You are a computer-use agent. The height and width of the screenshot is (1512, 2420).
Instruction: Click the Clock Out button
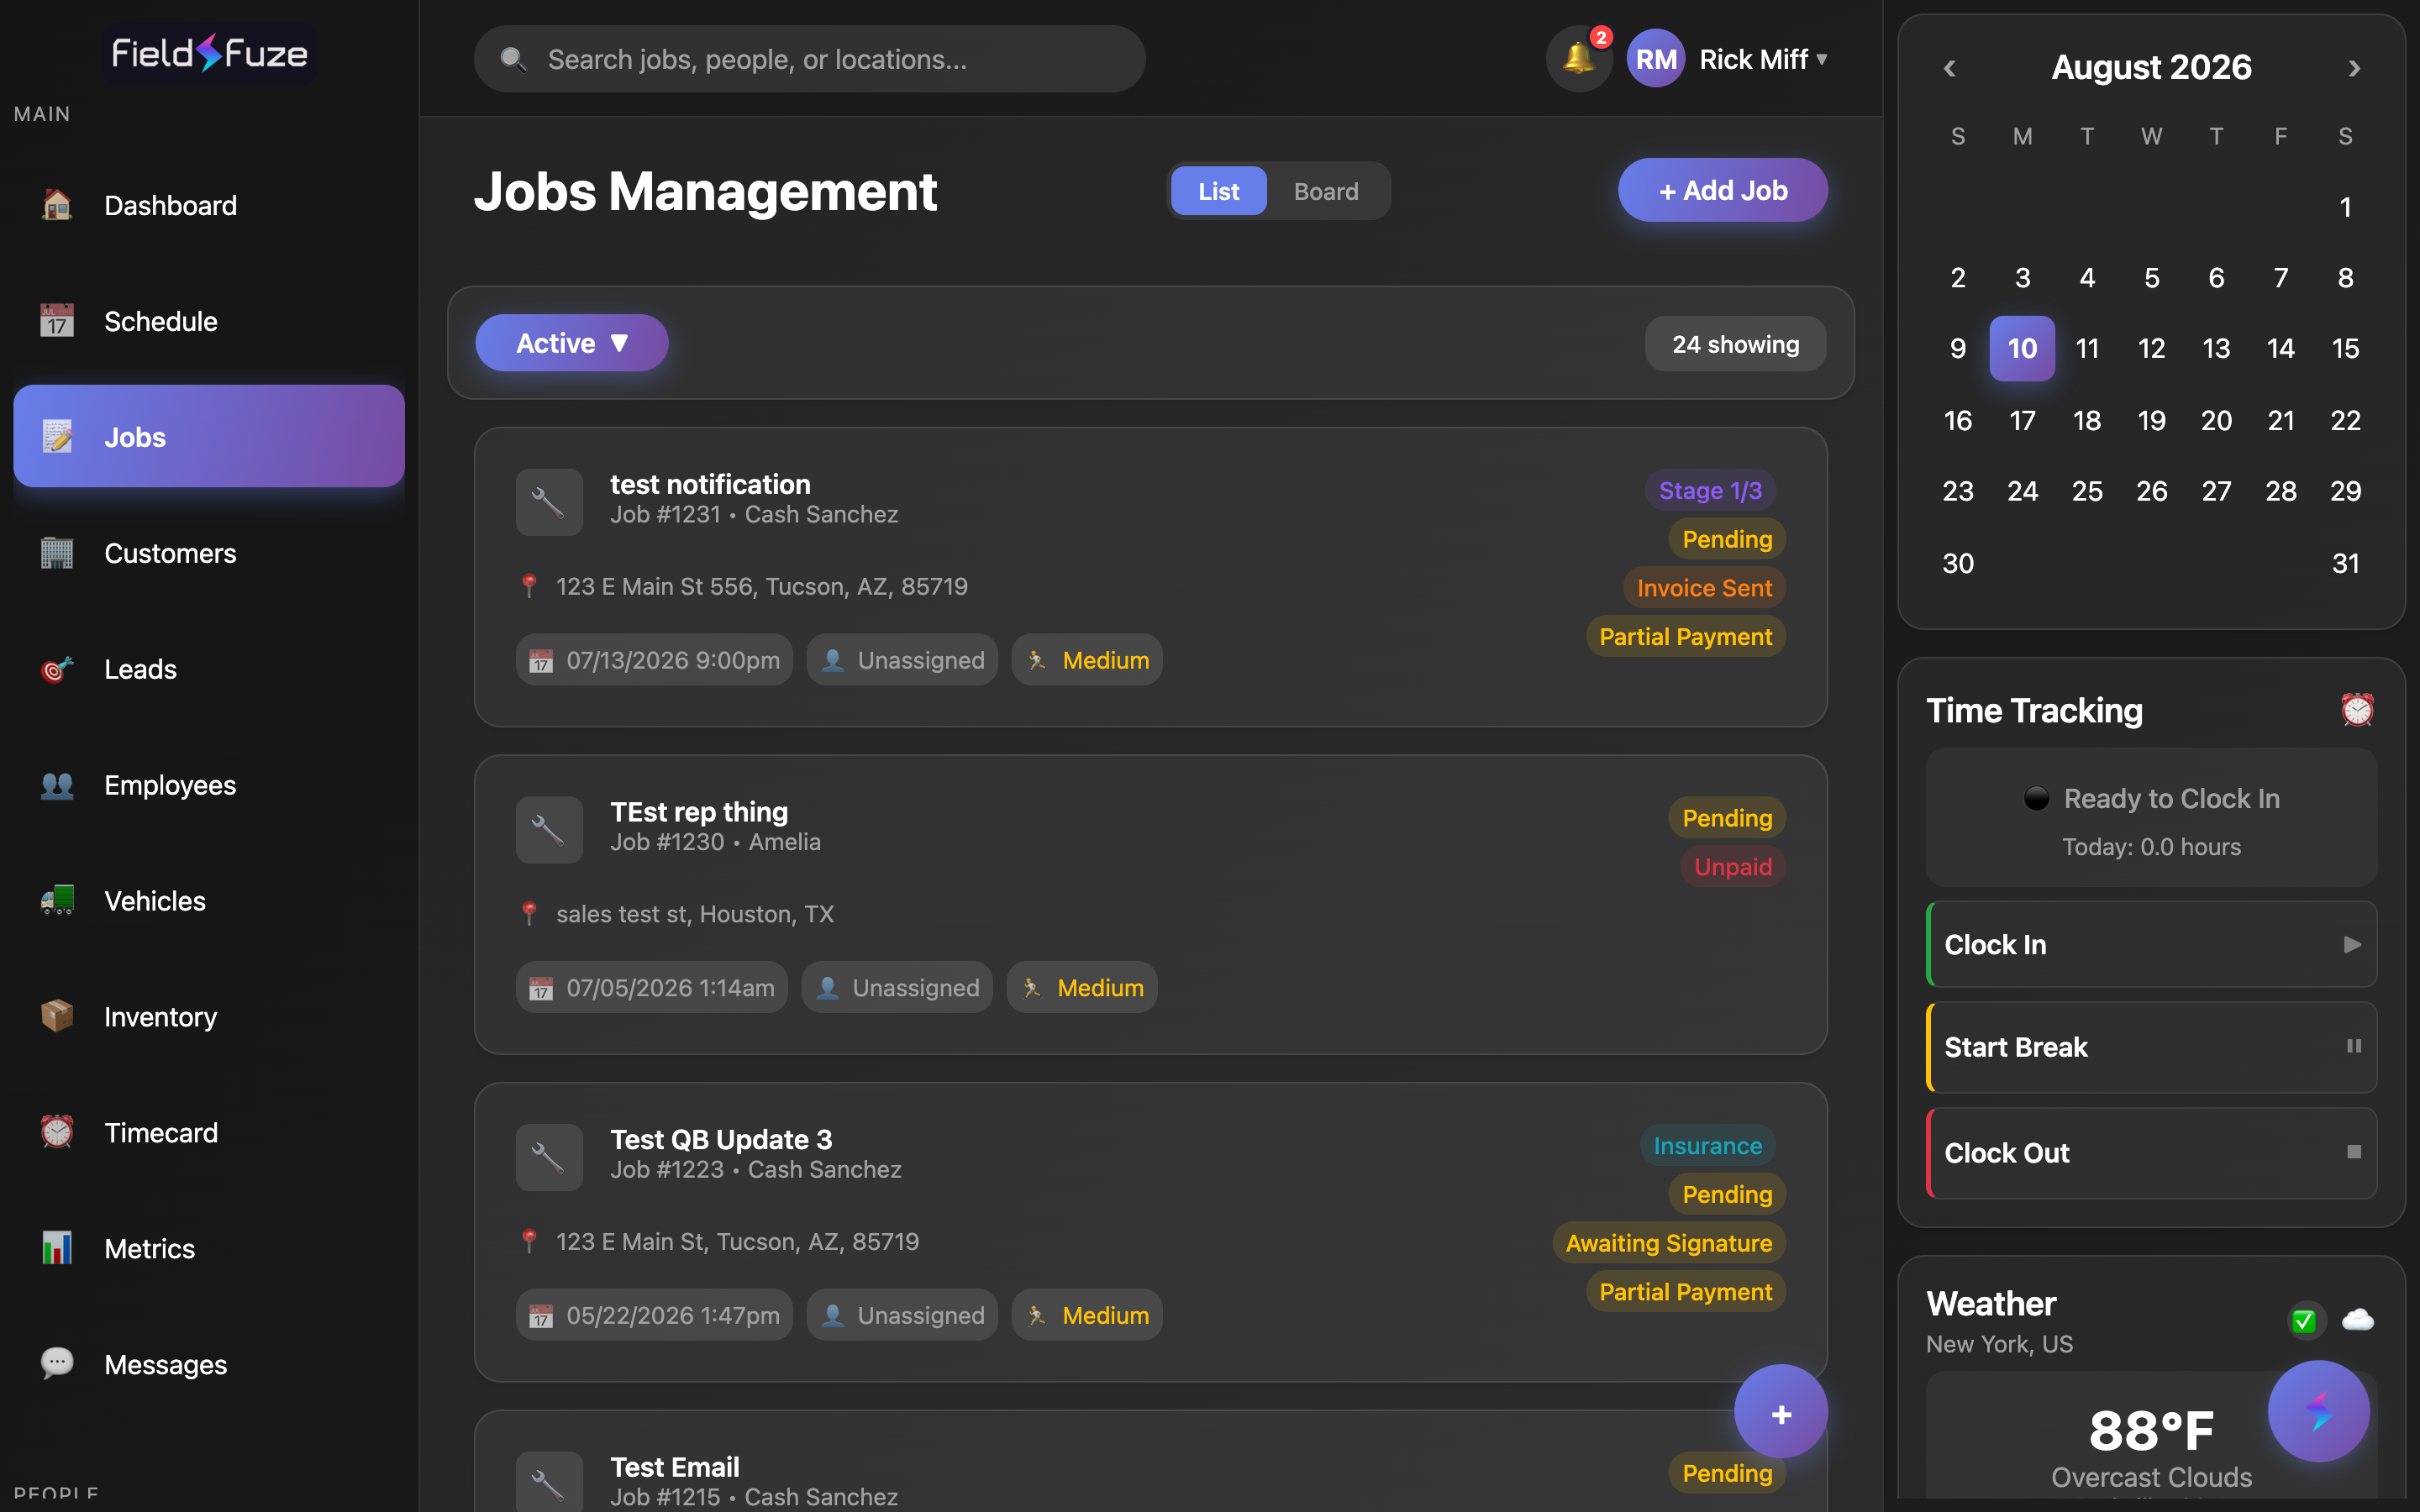pos(2151,1152)
